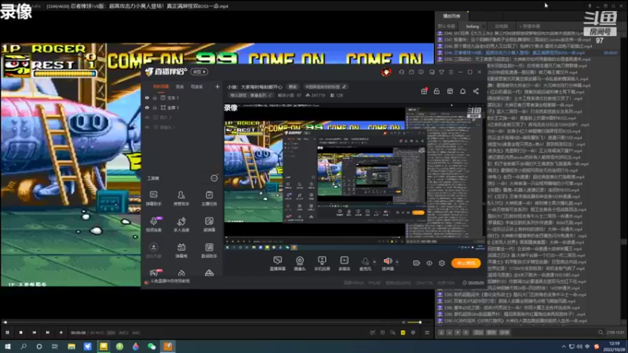628x353 pixels.
Task: Expand speaker options arrow
Action: coord(397,262)
